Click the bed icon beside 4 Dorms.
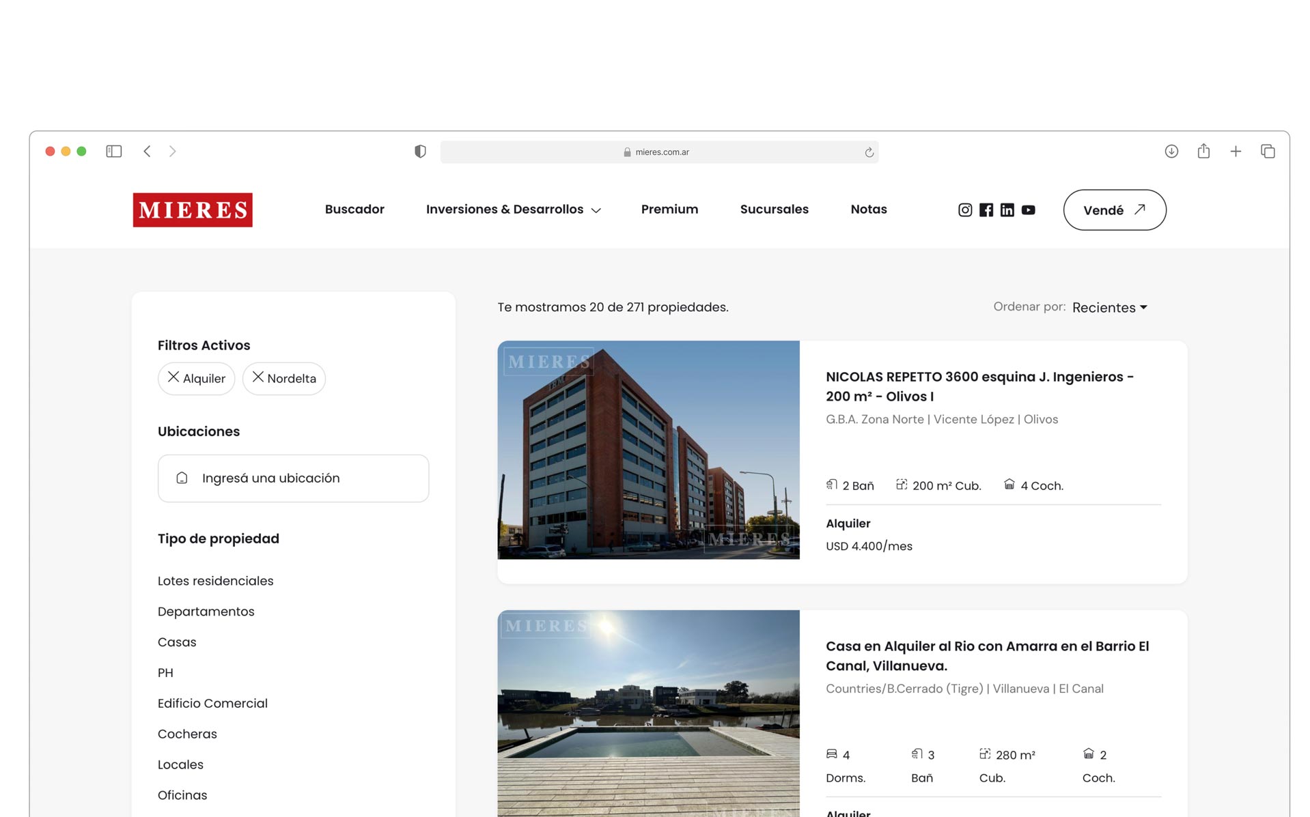Image resolution: width=1310 pixels, height=817 pixels. coord(831,754)
